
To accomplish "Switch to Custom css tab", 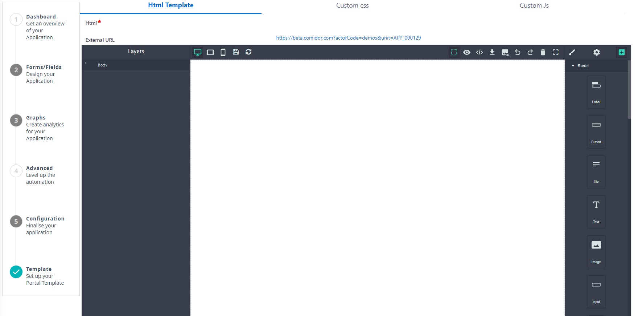I will tap(352, 5).
